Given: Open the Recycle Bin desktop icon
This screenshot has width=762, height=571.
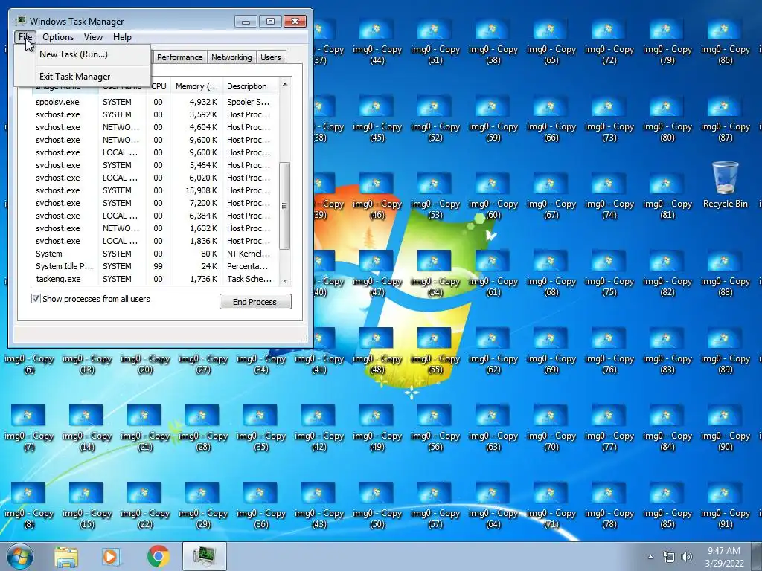Looking at the screenshot, I should click(725, 185).
